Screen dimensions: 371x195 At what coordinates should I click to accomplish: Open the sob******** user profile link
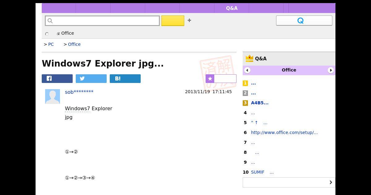coord(79,92)
